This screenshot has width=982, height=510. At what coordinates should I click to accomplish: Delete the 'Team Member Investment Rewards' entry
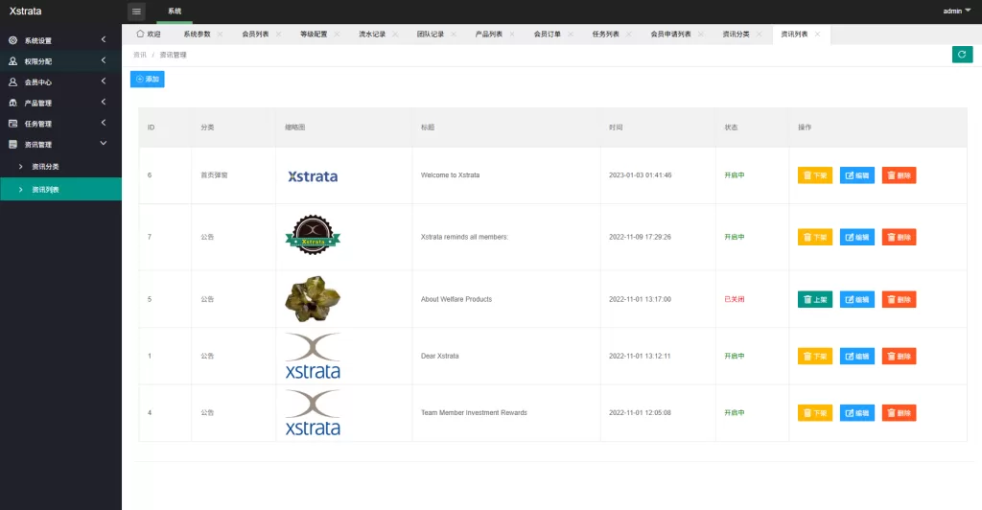coord(899,413)
